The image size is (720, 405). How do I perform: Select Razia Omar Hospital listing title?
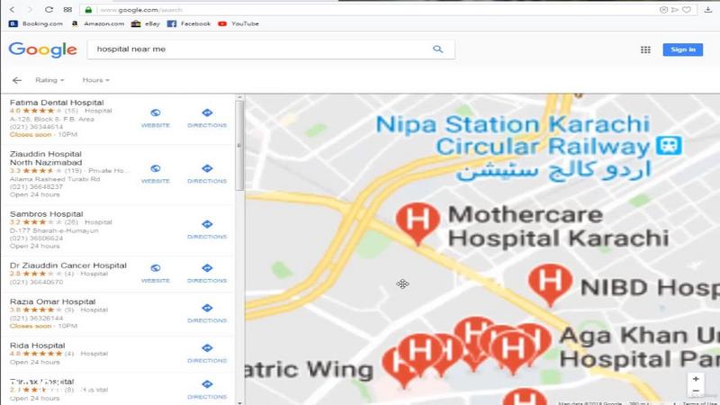[52, 301]
